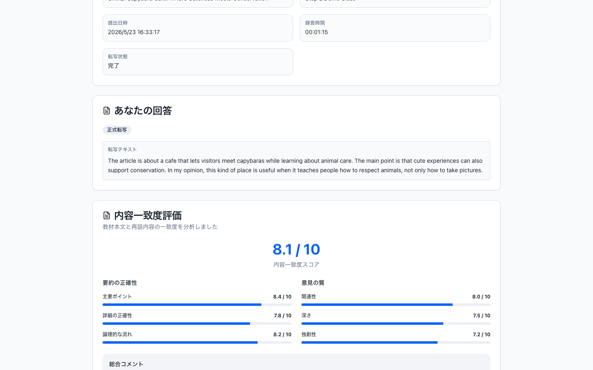Click the 意見の質 subheading
This screenshot has width=593, height=370.
click(313, 283)
